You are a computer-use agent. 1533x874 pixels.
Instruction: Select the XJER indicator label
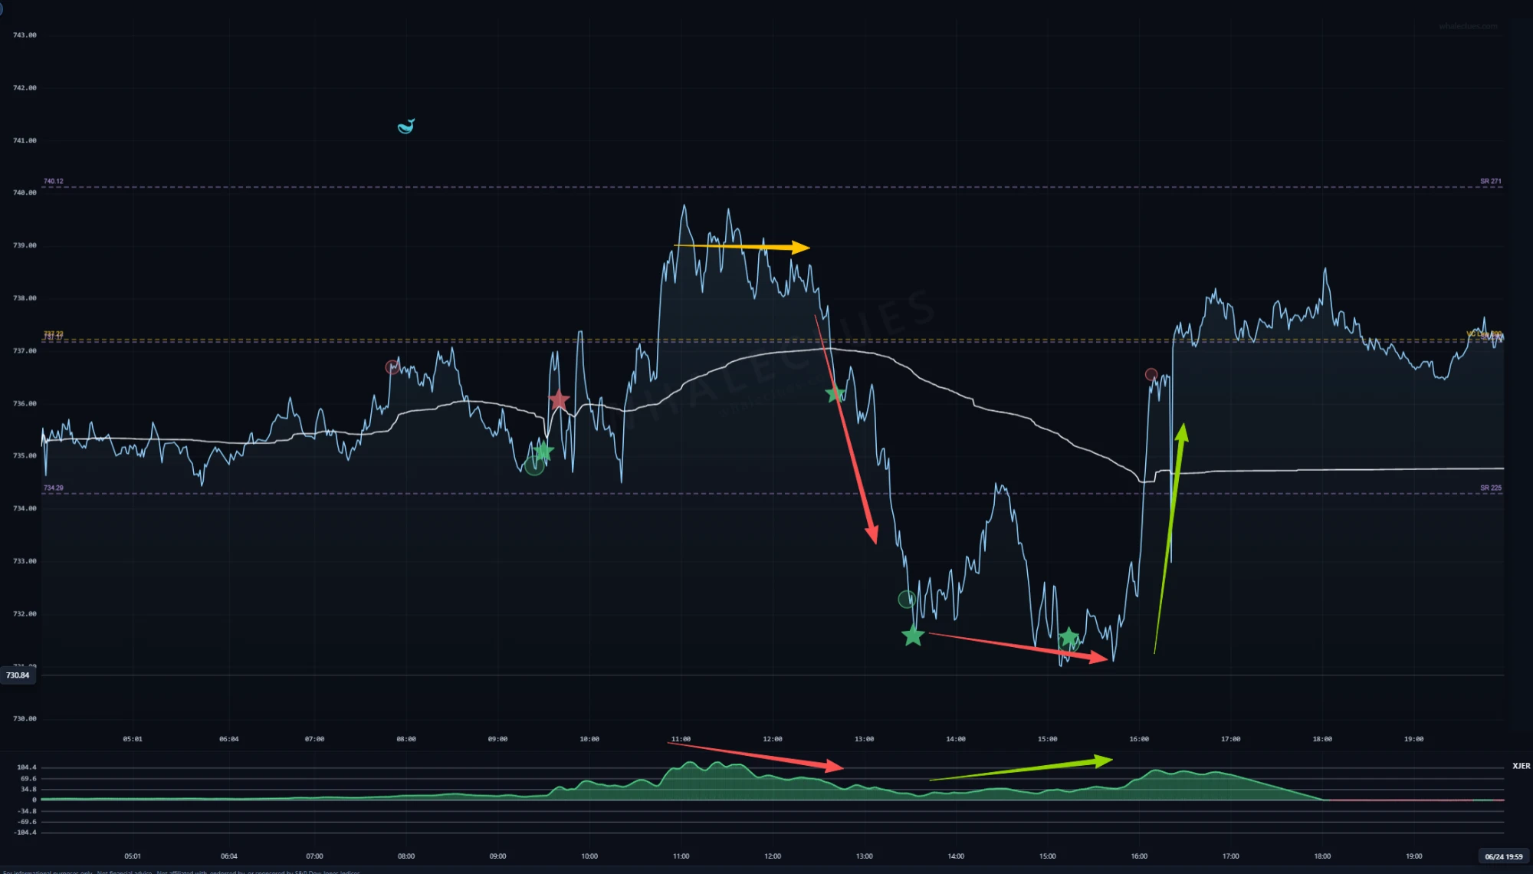tap(1521, 766)
